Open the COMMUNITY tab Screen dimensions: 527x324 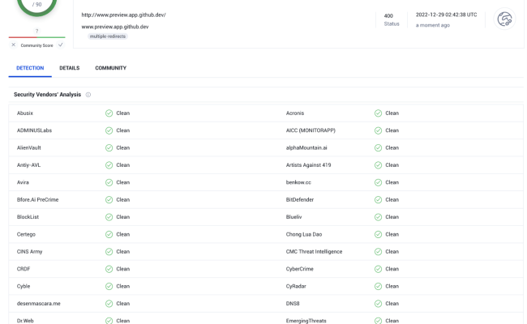(110, 68)
